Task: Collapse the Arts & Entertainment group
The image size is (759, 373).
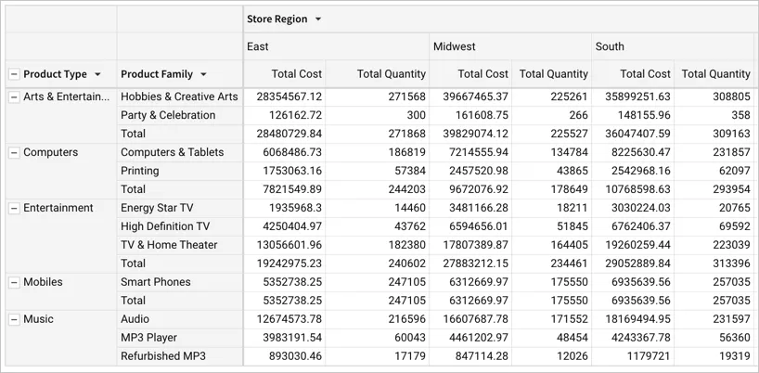Action: point(14,97)
